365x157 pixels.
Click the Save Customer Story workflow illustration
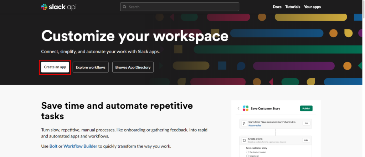(x=276, y=129)
